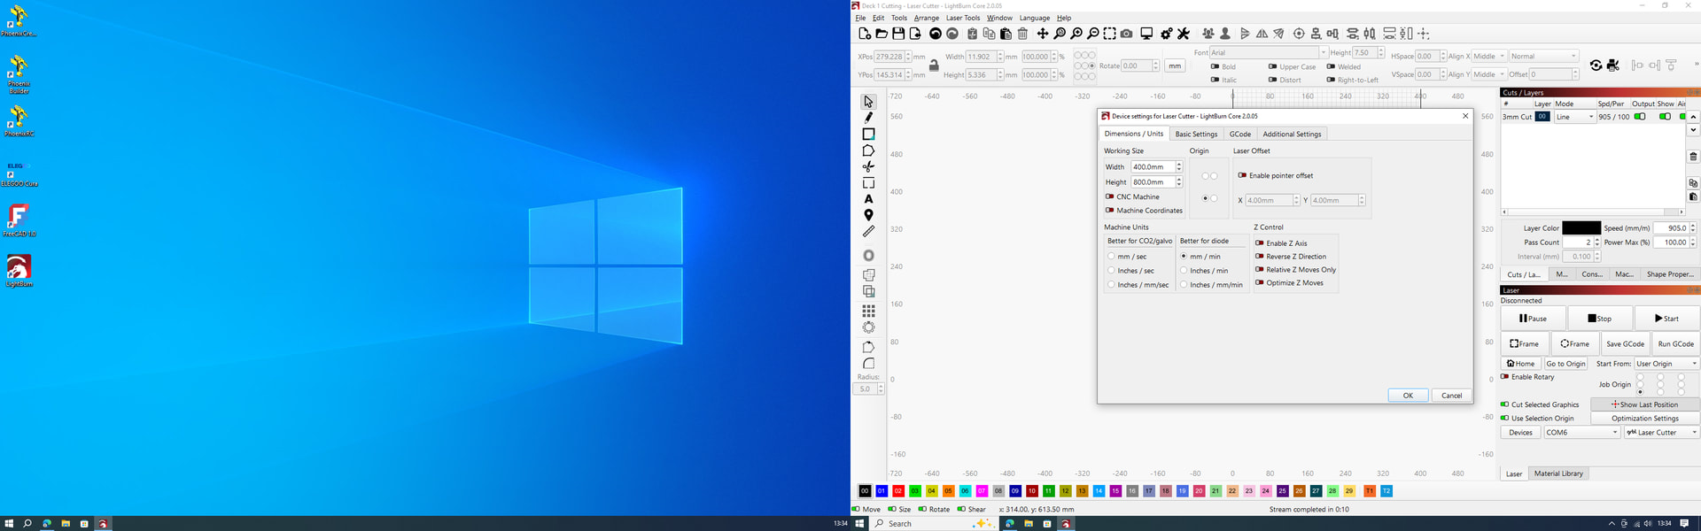1701x531 pixels.
Task: Open the layer Mode Line dropdown
Action: click(x=1574, y=117)
